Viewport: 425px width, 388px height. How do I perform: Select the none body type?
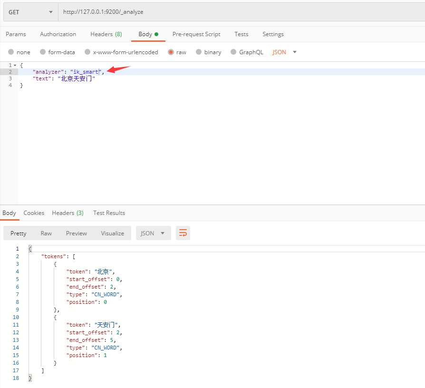tap(19, 52)
